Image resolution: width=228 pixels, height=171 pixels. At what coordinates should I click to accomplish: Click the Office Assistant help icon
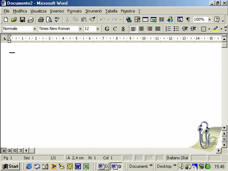point(217,20)
